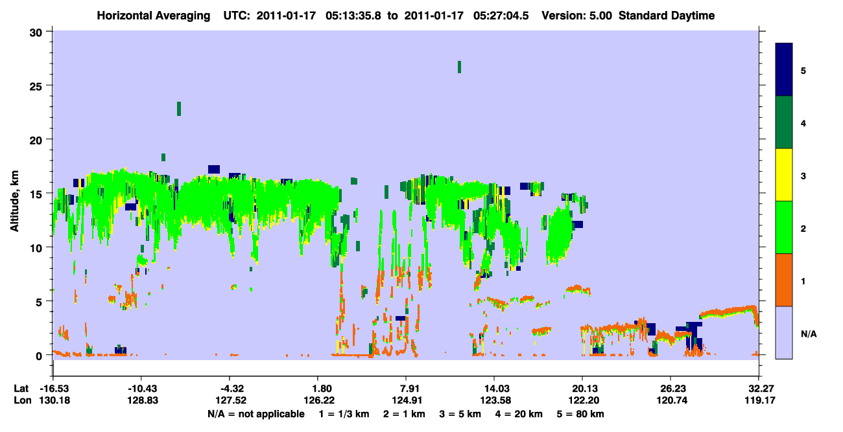Click the isolated green feature near 27 km altitude
The image size is (843, 432).
click(x=459, y=67)
